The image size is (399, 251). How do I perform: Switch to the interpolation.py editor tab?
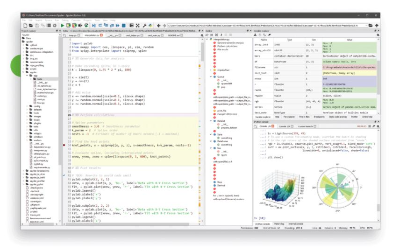[92, 35]
